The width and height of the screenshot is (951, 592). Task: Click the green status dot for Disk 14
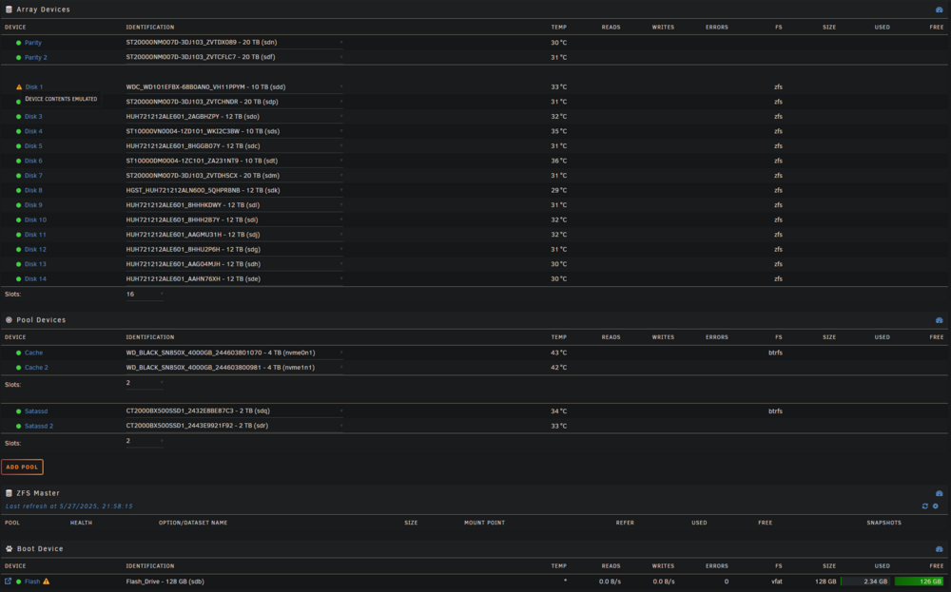(19, 279)
